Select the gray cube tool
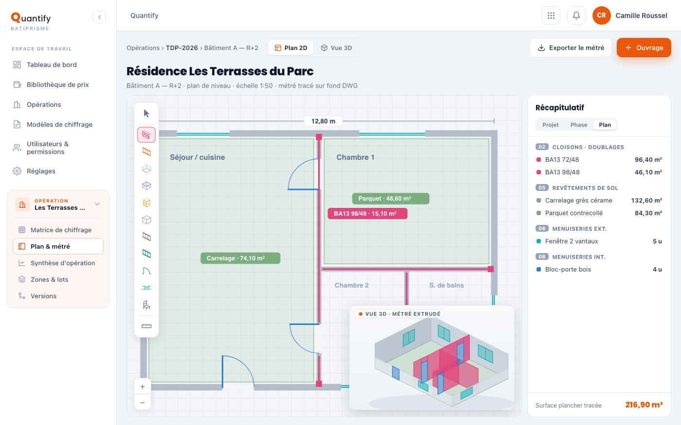 click(x=146, y=220)
